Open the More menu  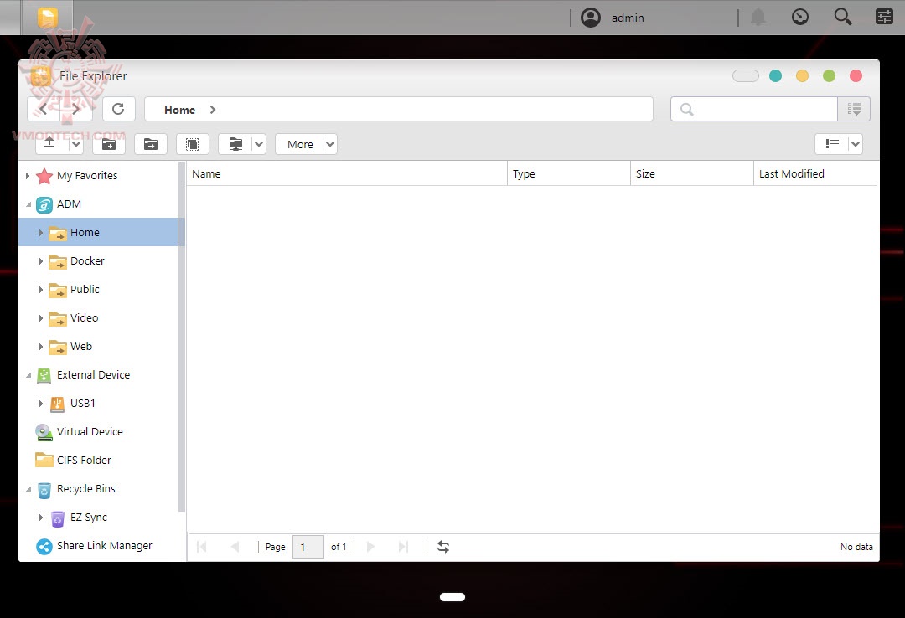299,144
